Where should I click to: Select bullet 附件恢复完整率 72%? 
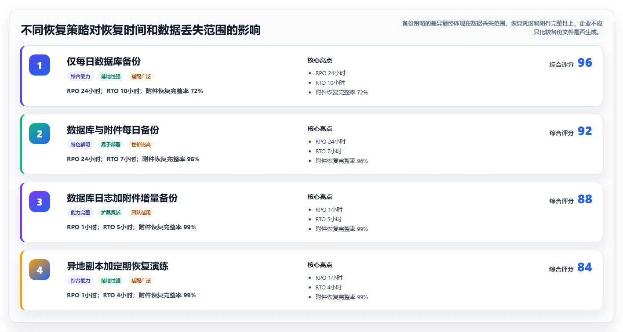click(342, 92)
